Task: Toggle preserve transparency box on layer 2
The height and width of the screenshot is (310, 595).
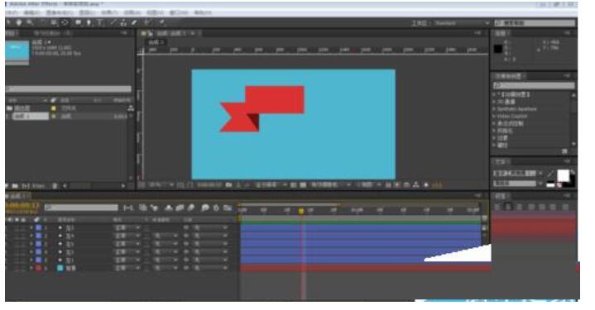Action: pos(147,236)
